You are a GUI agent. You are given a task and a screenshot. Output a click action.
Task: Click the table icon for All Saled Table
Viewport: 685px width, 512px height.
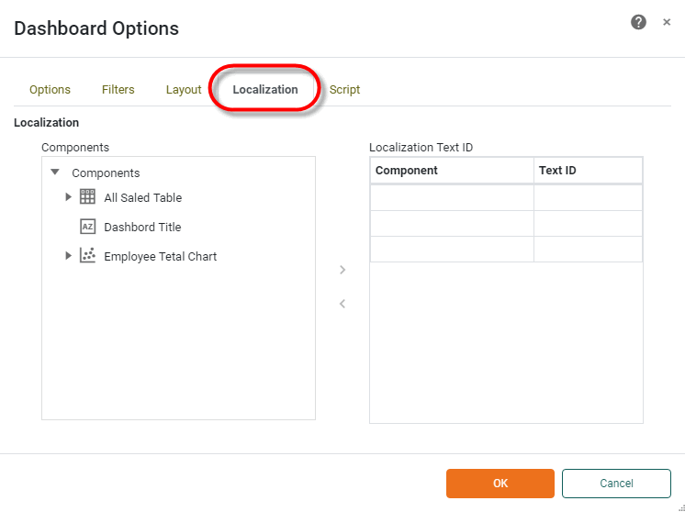point(88,197)
